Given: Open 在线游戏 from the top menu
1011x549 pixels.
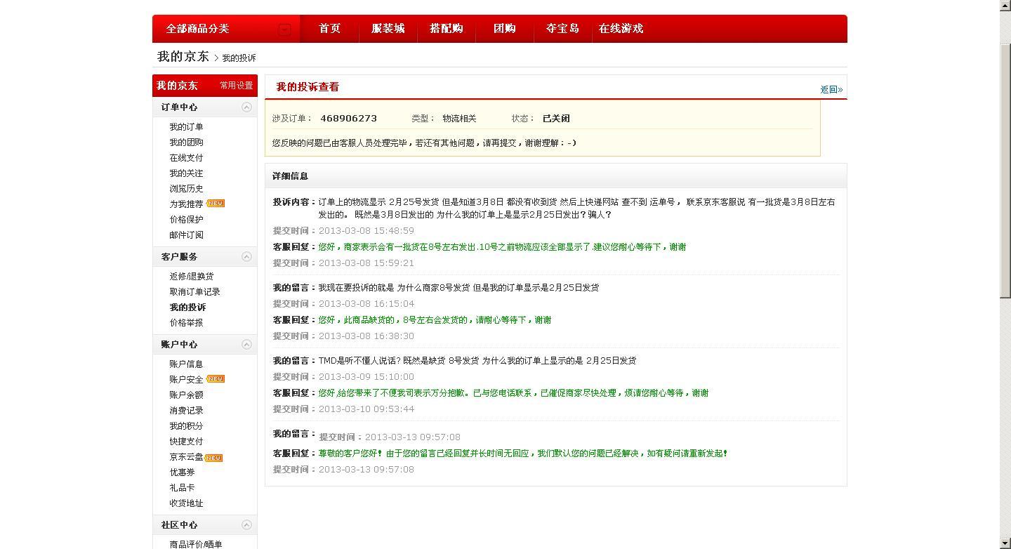Looking at the screenshot, I should point(621,29).
